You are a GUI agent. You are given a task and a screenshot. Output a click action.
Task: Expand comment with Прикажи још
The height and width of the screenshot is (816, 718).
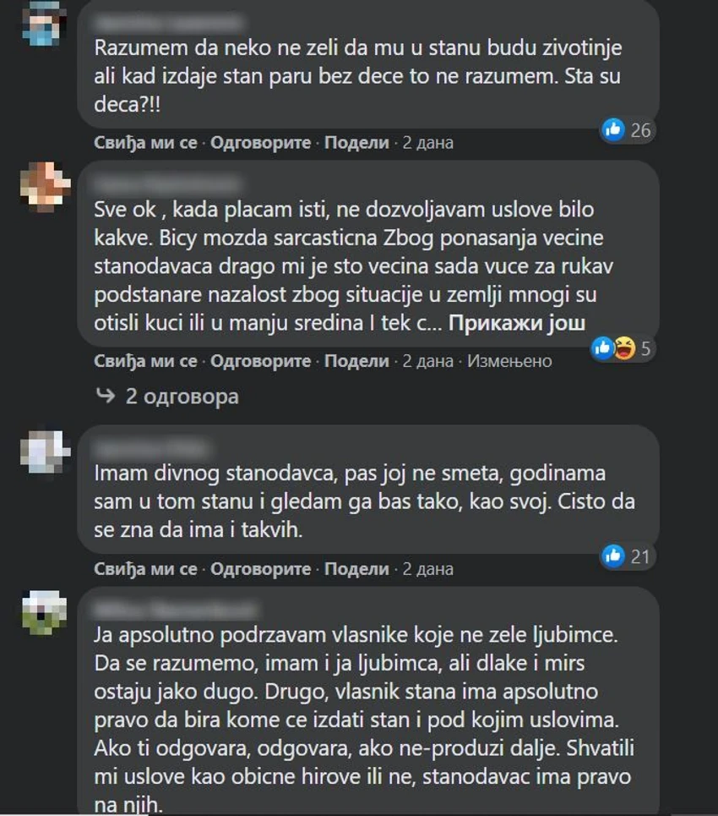[517, 323]
